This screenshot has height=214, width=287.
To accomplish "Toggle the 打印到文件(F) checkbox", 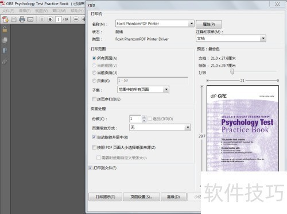I will tap(91, 168).
